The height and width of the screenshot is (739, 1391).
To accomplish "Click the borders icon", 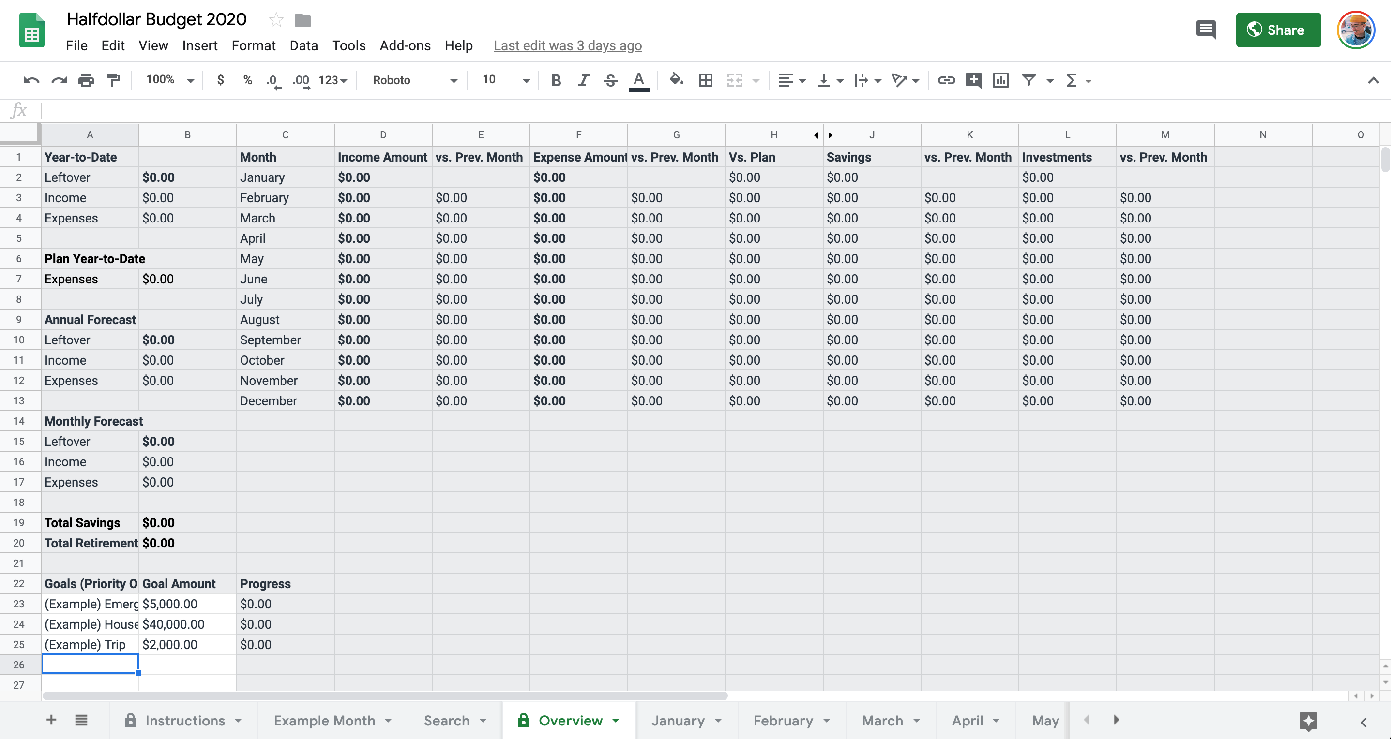I will click(x=705, y=80).
